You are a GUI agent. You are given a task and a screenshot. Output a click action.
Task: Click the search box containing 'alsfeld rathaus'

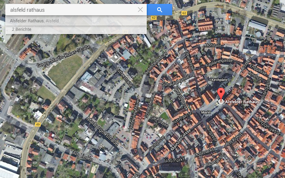tap(76, 10)
